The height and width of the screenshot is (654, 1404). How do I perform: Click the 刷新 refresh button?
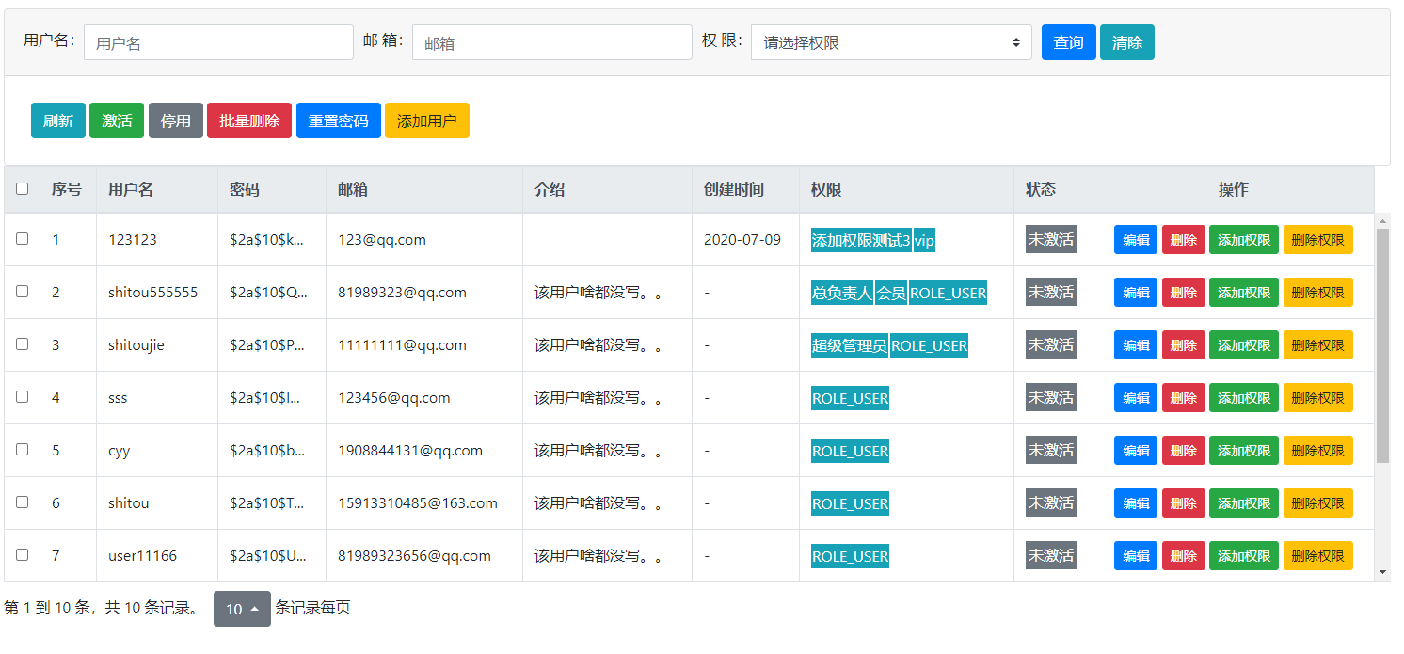(58, 120)
